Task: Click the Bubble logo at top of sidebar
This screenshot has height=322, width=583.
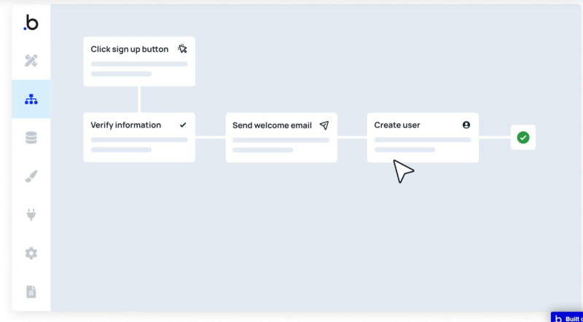Action: click(x=31, y=23)
